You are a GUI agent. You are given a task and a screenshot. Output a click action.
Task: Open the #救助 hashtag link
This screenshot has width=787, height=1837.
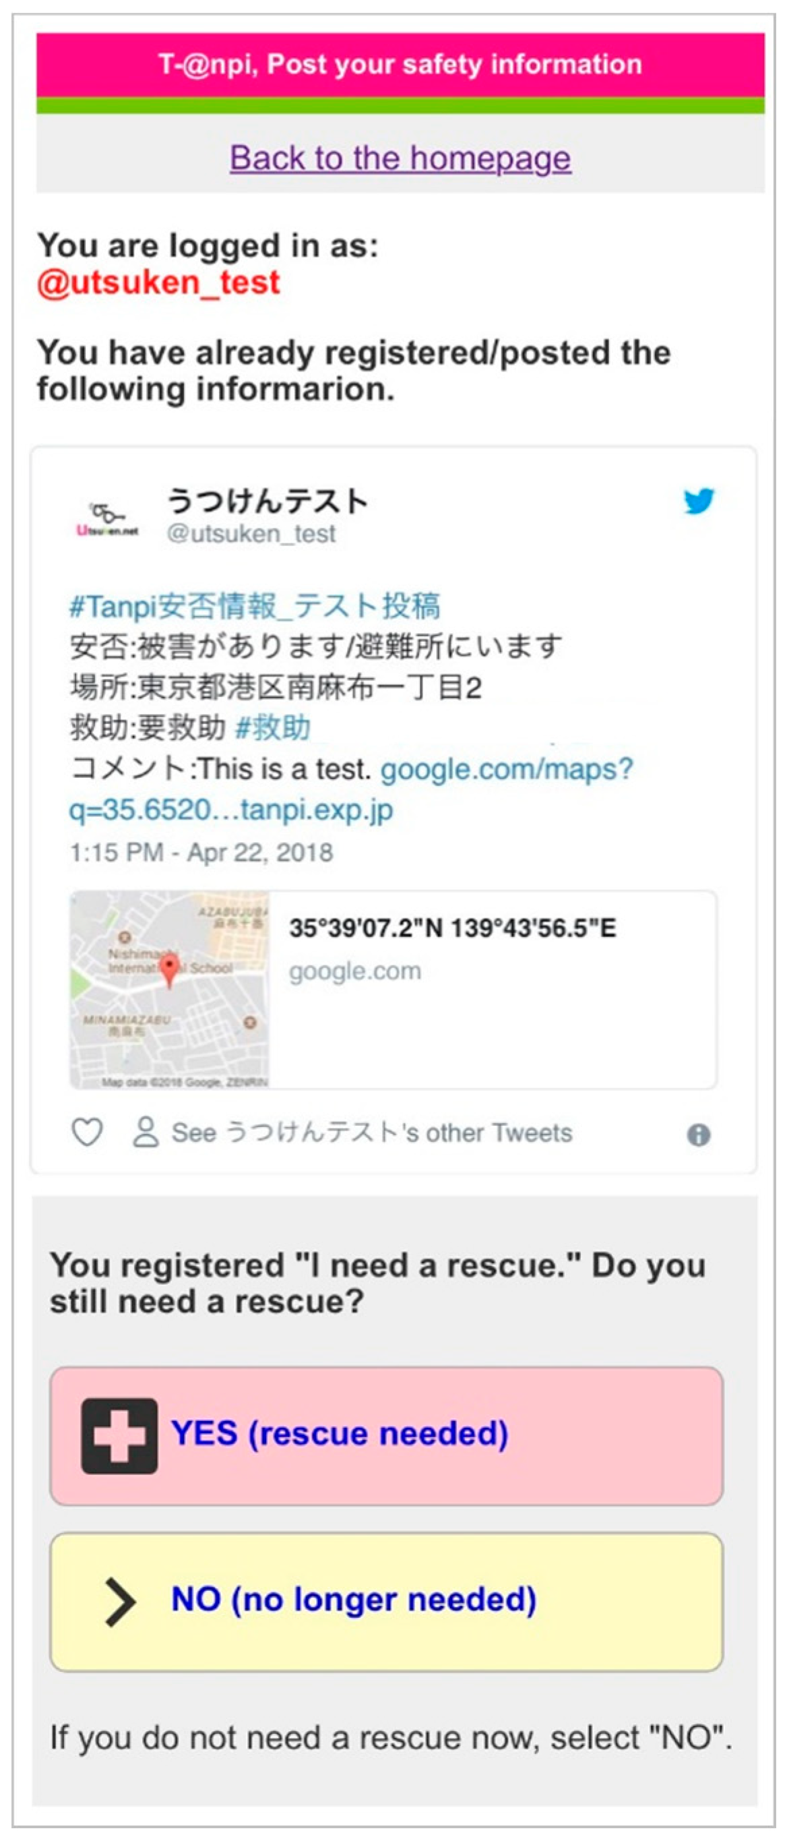[x=272, y=728]
